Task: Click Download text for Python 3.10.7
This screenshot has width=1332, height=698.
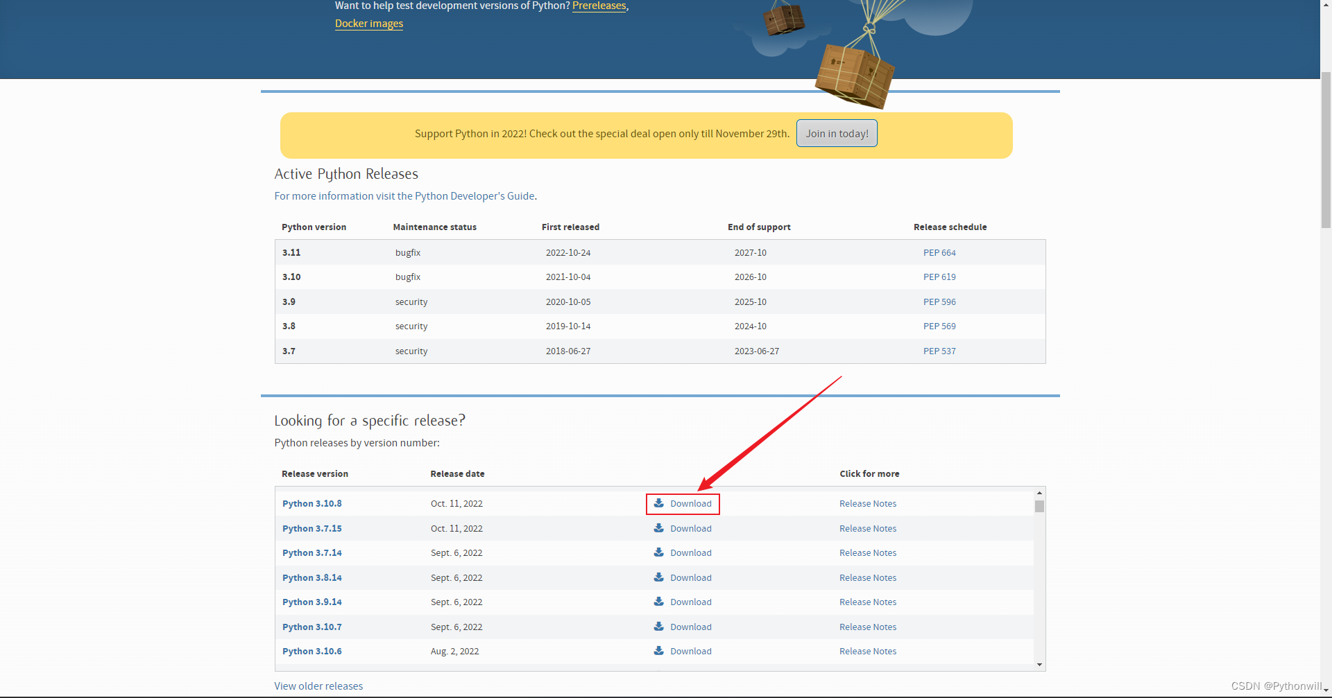Action: [x=691, y=627]
